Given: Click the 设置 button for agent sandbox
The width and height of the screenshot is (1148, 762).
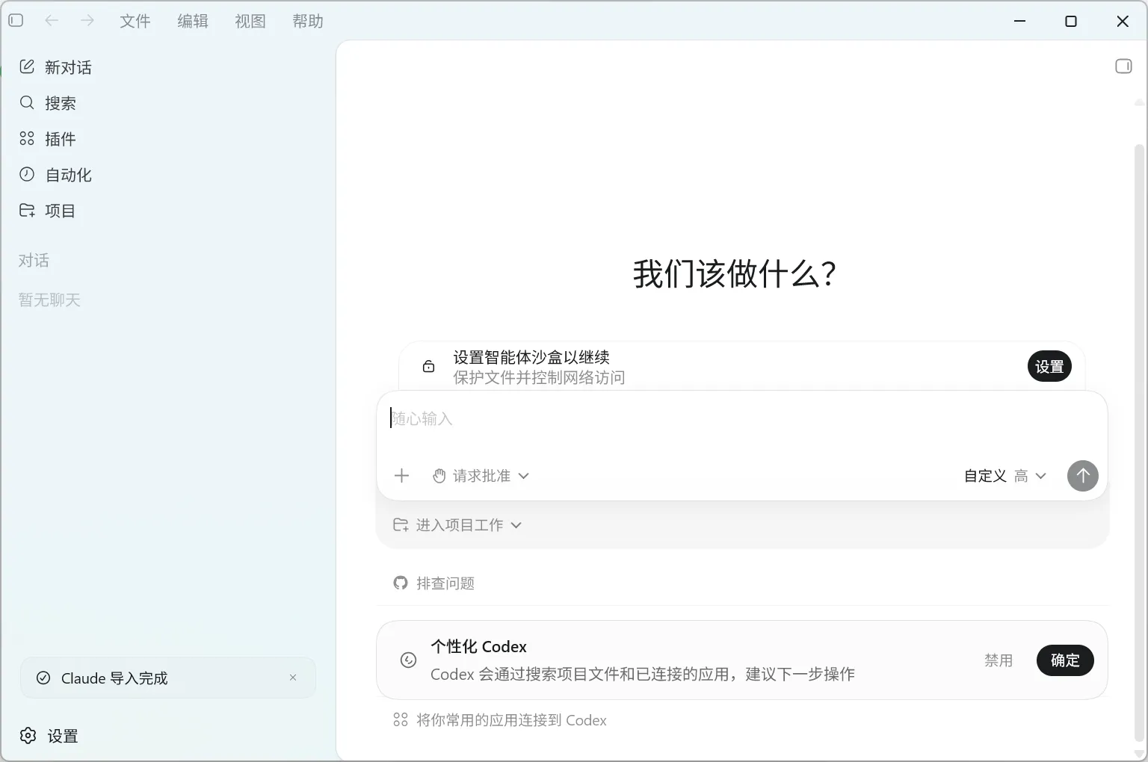Looking at the screenshot, I should (x=1049, y=366).
